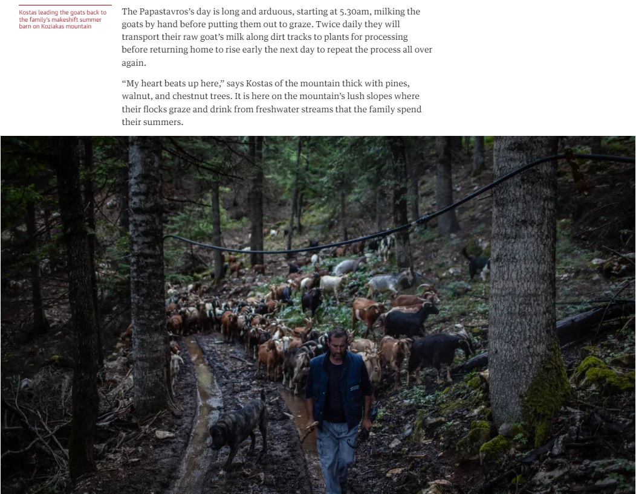Open the large forest goat herd photo
636x494 pixels.
[318, 315]
